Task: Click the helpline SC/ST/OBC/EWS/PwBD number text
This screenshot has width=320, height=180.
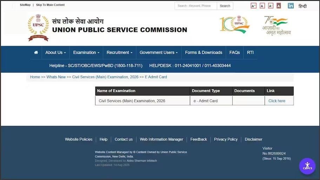Action: coord(96,66)
